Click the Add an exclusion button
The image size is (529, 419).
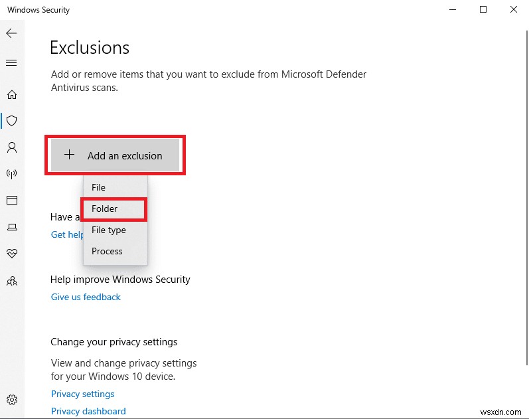tap(115, 155)
